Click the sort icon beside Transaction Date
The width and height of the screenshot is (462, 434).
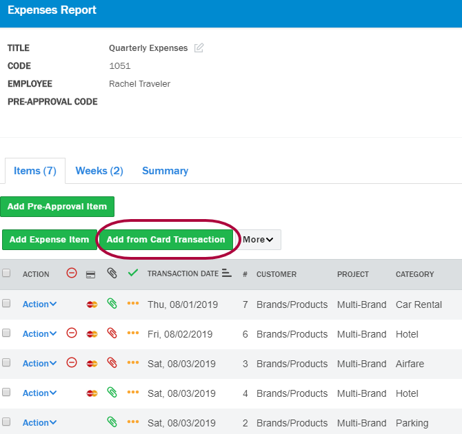(x=227, y=273)
